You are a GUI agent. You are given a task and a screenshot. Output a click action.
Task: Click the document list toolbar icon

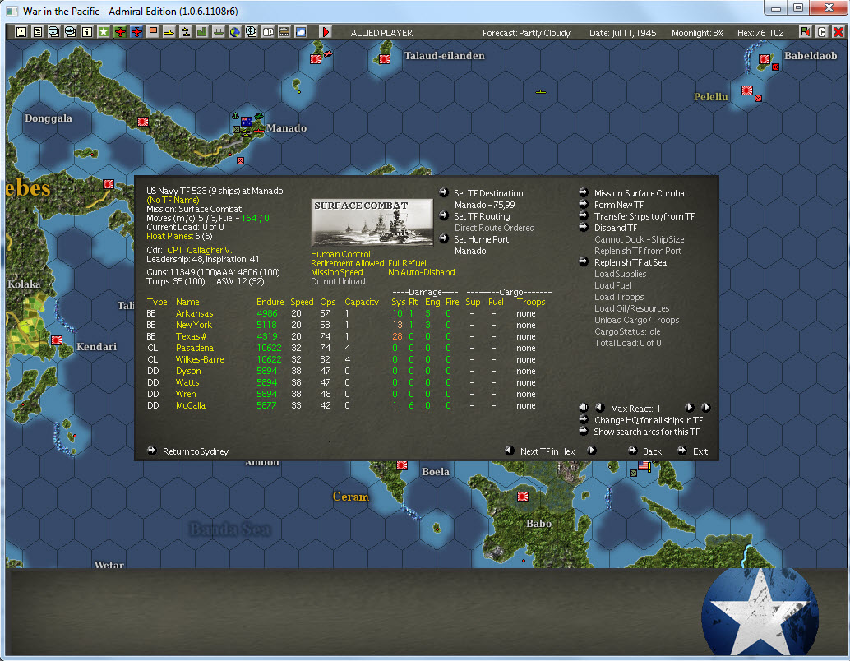pyautogui.click(x=38, y=33)
